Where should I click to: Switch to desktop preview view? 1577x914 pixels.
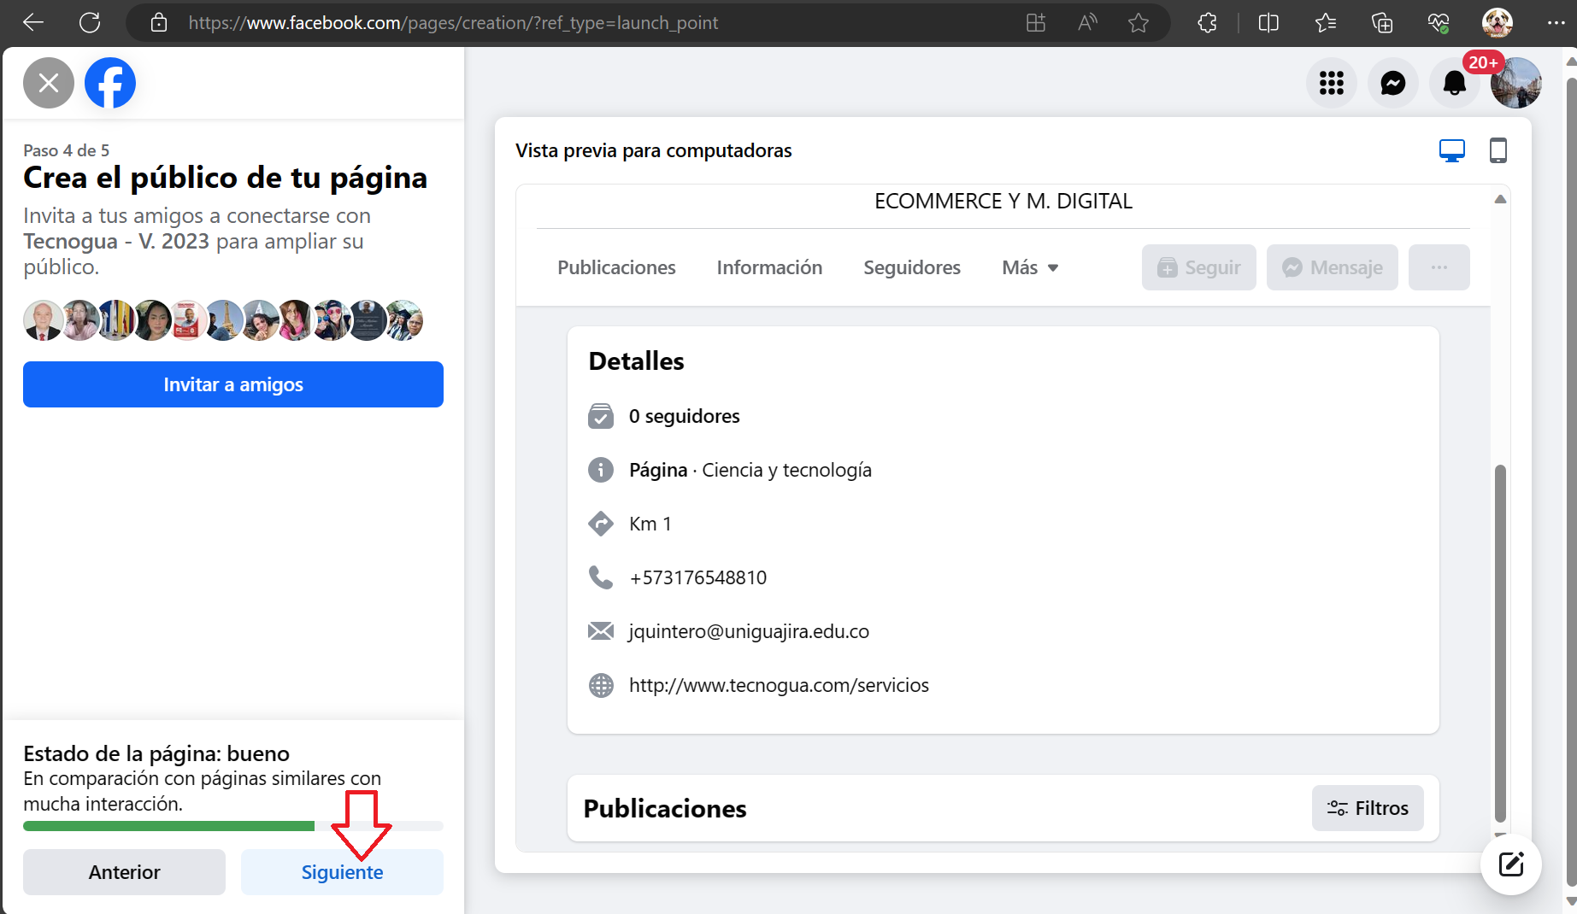(x=1451, y=150)
